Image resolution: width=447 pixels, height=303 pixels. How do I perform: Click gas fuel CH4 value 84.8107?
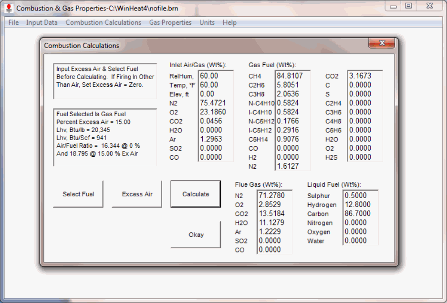[x=293, y=76]
